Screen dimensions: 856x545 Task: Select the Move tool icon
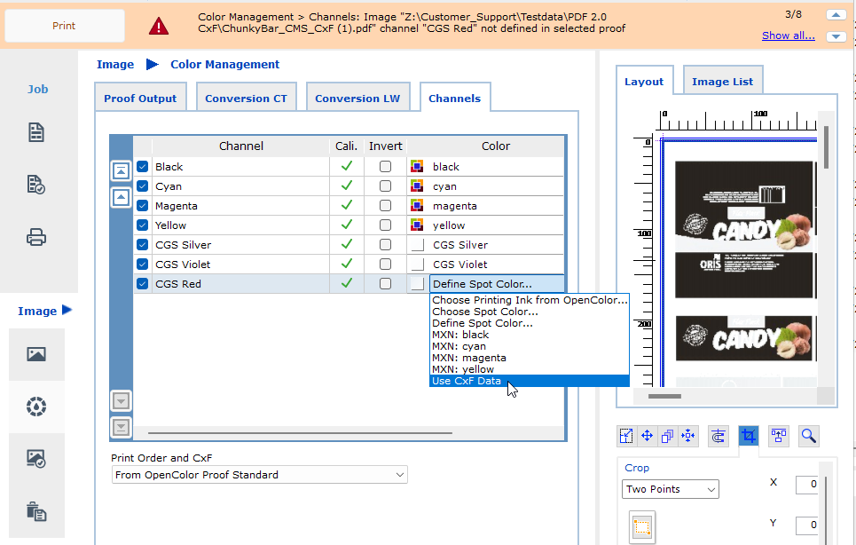(x=647, y=436)
